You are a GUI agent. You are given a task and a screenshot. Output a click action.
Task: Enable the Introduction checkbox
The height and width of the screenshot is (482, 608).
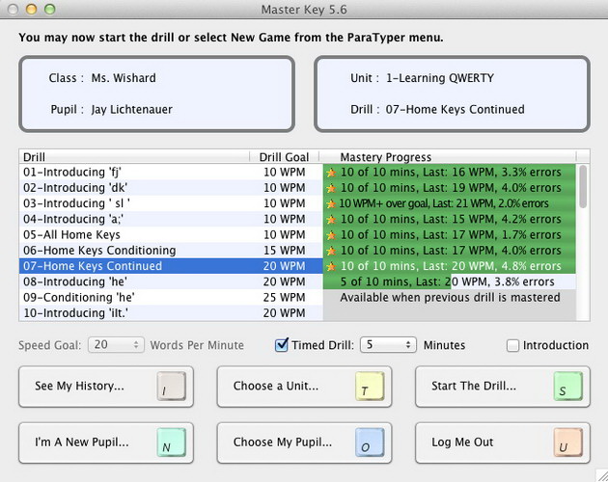pos(512,345)
